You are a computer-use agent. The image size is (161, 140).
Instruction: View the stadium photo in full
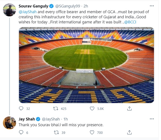[86, 65]
